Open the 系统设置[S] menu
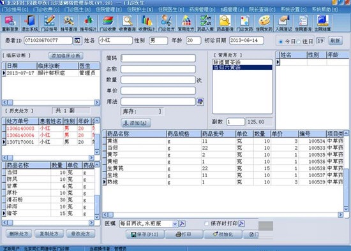The image size is (351, 251). tap(294, 10)
